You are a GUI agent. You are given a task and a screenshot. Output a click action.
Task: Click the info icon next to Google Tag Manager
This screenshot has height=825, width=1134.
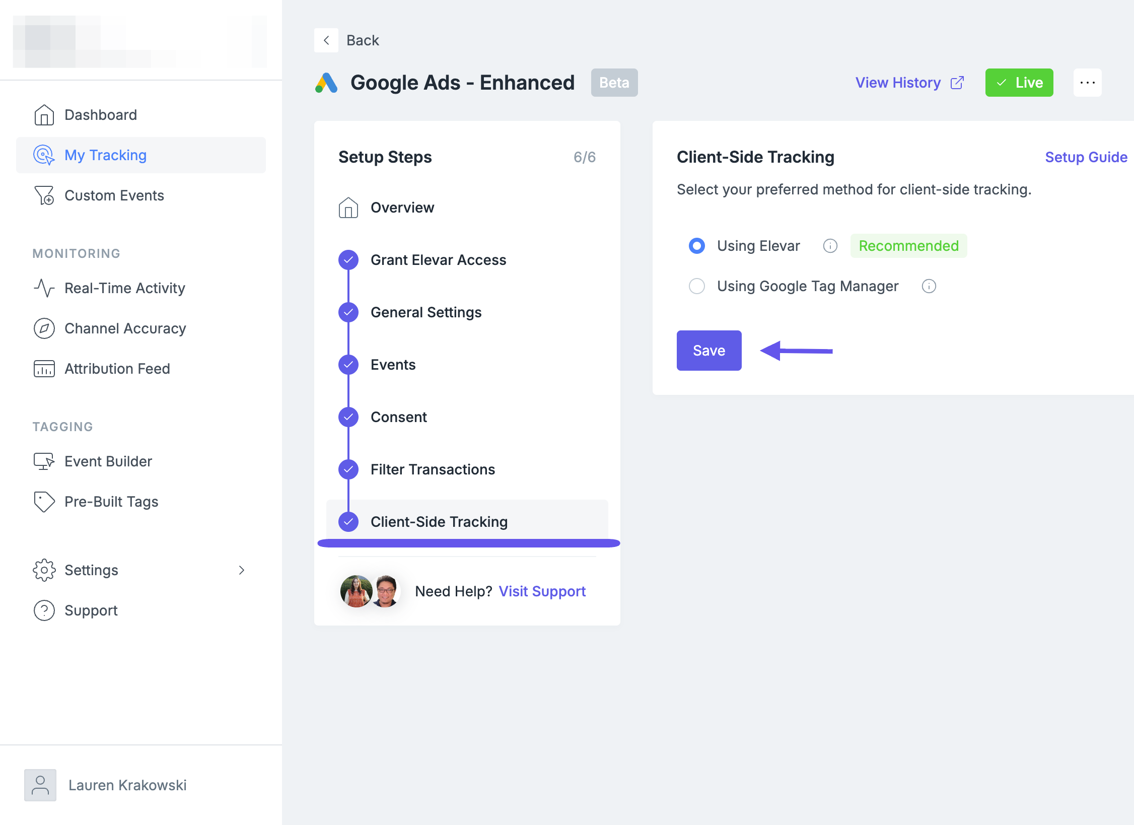(929, 286)
